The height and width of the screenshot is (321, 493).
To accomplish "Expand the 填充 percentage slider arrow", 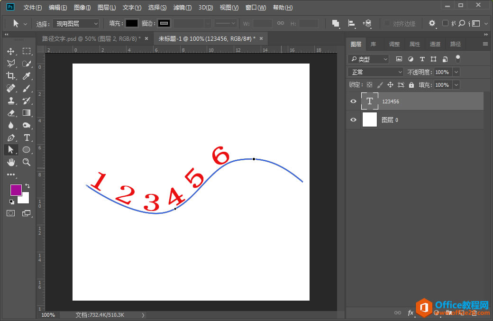I will 456,85.
